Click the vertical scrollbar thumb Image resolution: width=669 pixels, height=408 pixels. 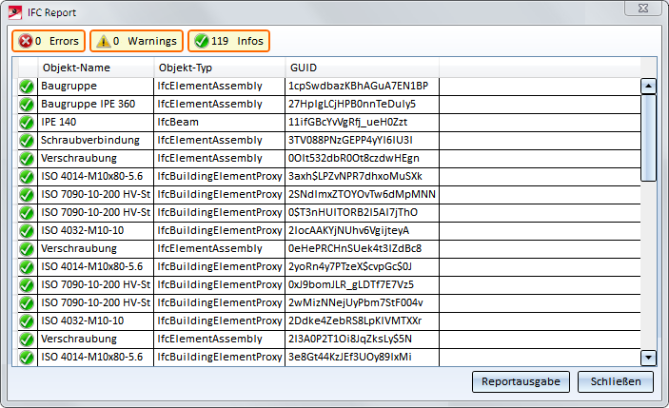pyautogui.click(x=648, y=138)
